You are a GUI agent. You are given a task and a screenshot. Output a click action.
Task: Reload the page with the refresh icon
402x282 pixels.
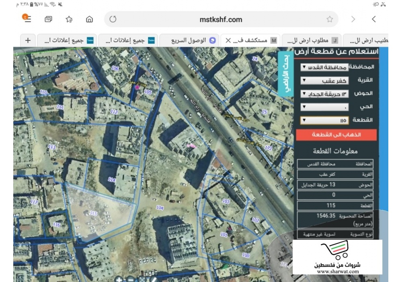pos(113,19)
